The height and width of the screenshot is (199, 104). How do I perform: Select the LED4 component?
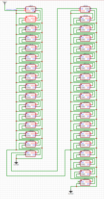[x=85, y=19]
